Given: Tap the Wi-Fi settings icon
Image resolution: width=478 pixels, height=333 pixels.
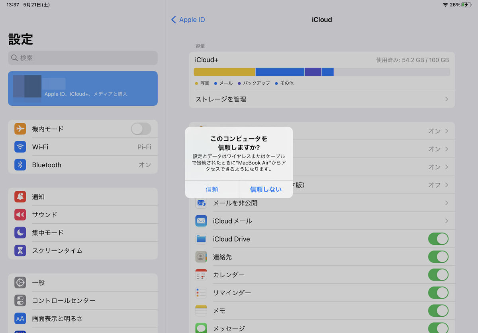Looking at the screenshot, I should coord(20,147).
